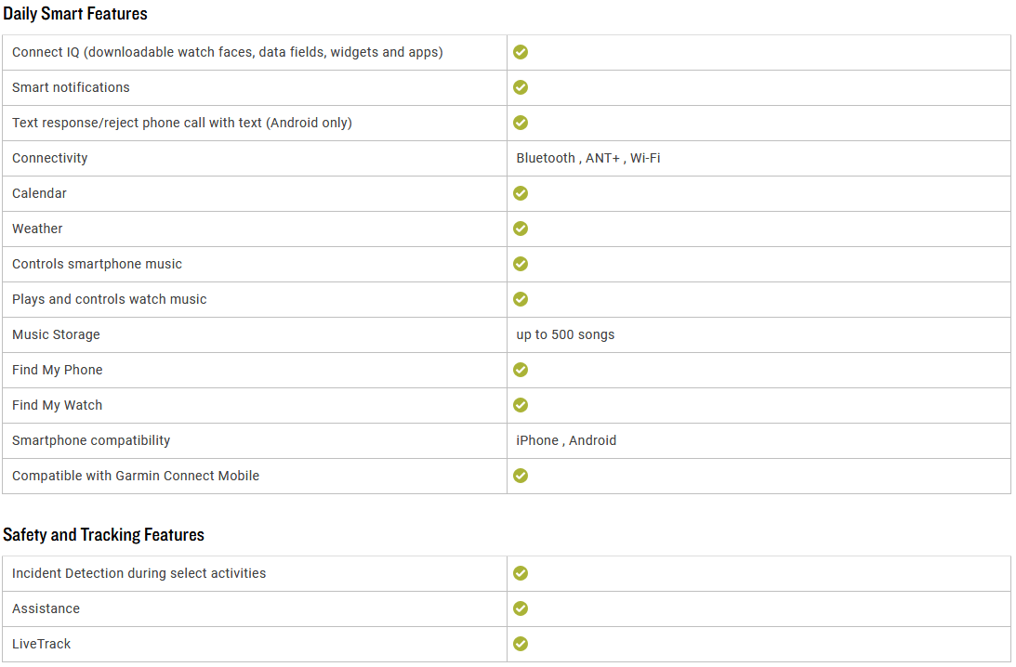The width and height of the screenshot is (1016, 667).
Task: Click the Connect IQ checkmark icon
Action: pyautogui.click(x=521, y=52)
